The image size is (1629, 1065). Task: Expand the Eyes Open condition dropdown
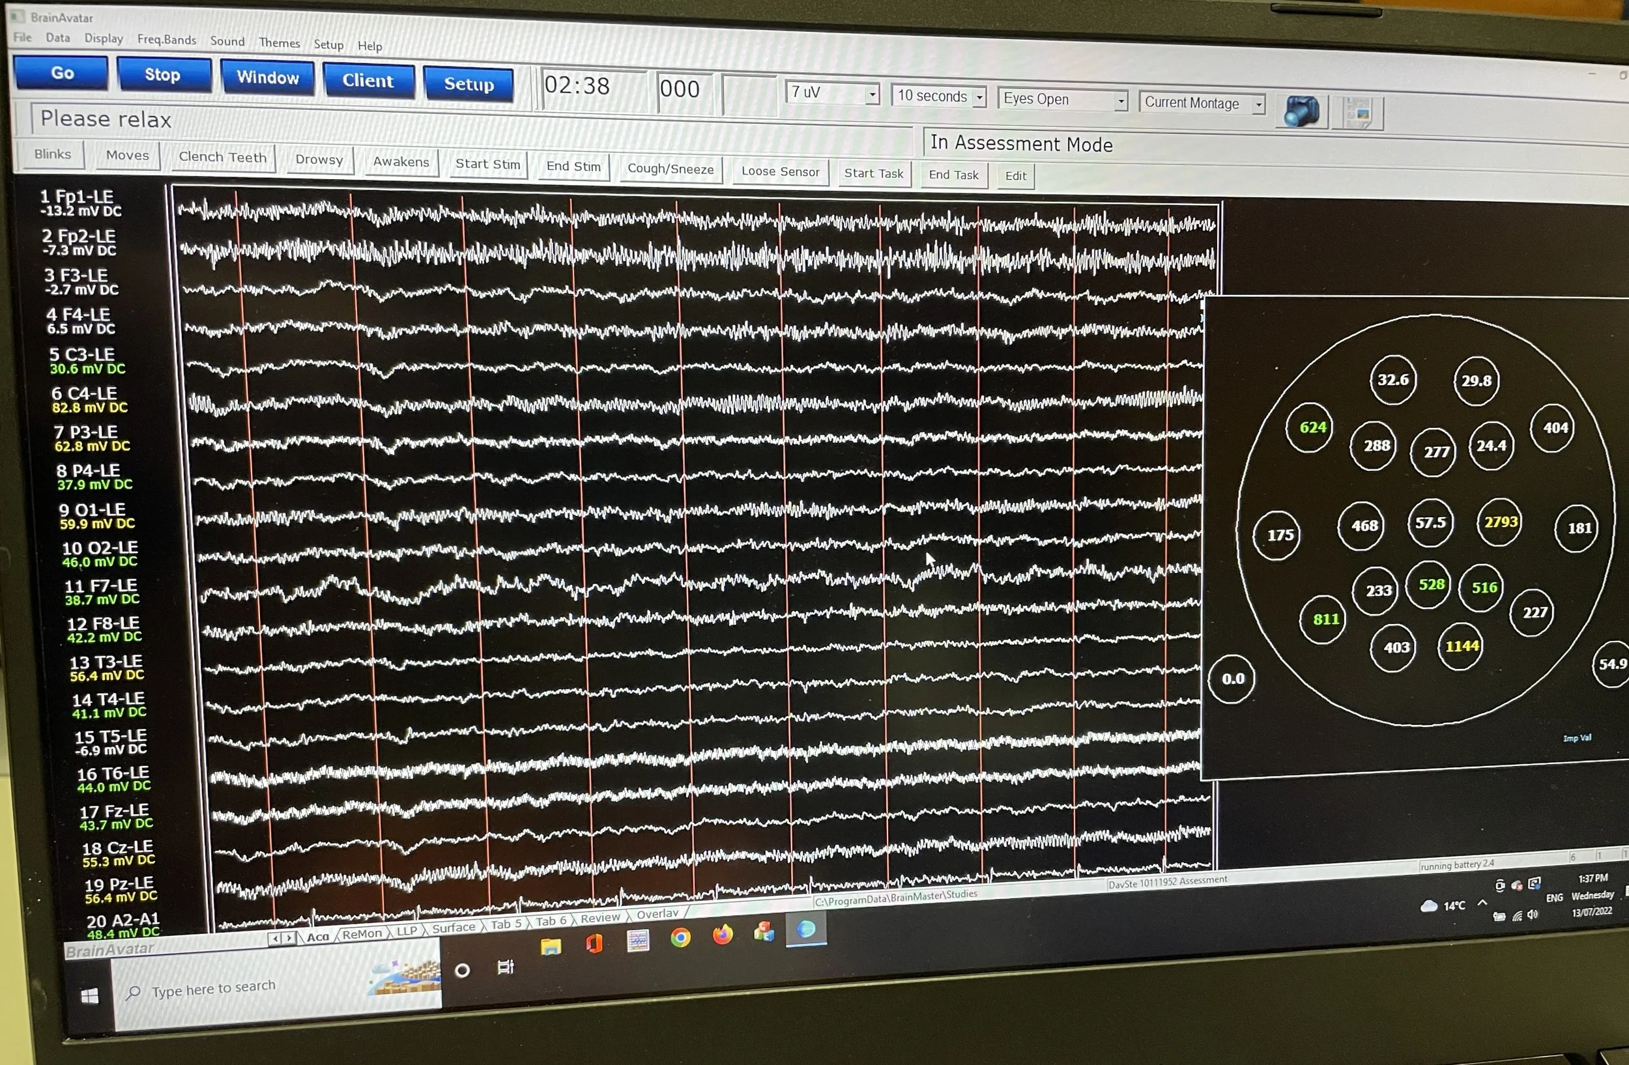pos(1121,102)
